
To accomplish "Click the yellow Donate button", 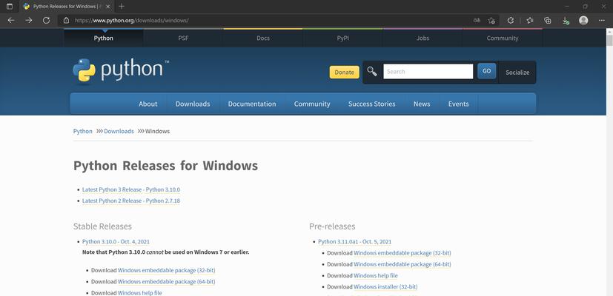I will pyautogui.click(x=345, y=73).
